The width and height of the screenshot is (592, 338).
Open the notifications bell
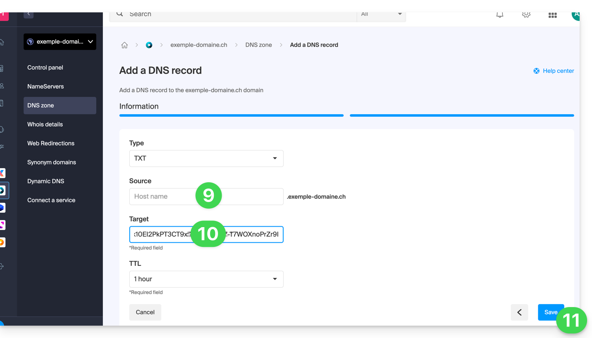click(500, 15)
